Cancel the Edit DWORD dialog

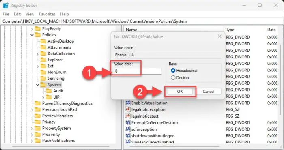pyautogui.click(x=209, y=92)
